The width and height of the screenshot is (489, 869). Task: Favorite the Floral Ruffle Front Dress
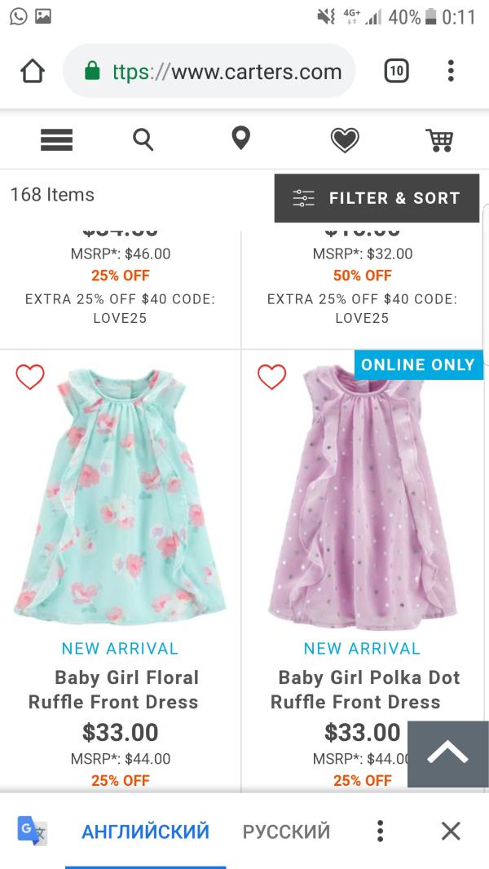pyautogui.click(x=30, y=377)
